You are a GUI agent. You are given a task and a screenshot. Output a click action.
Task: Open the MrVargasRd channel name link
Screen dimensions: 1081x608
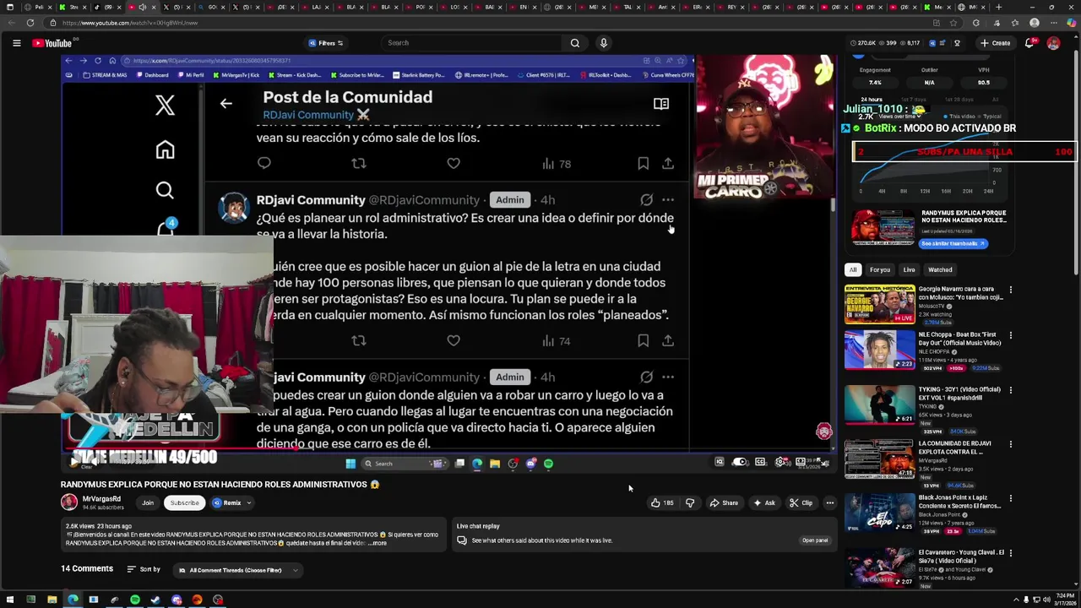[x=101, y=499]
